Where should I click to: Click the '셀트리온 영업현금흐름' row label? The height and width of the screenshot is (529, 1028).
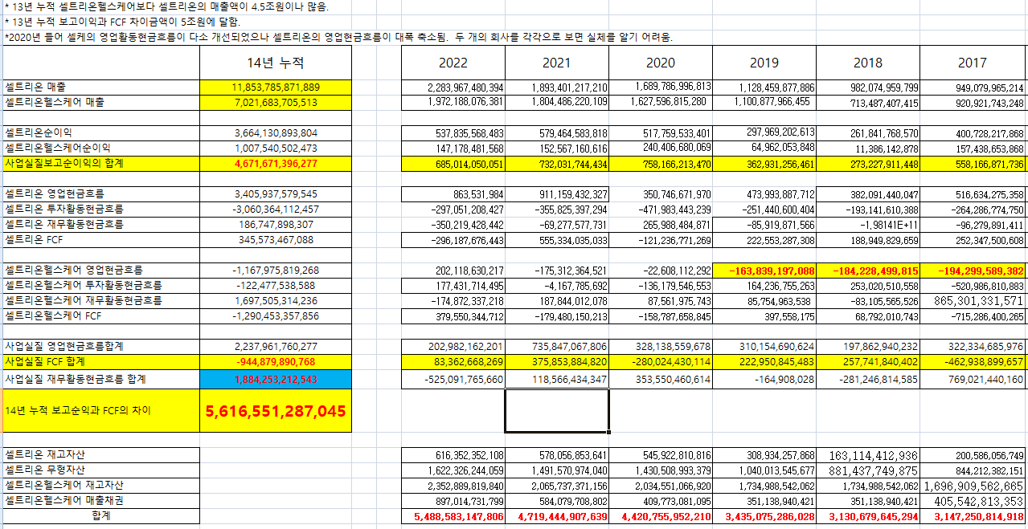point(101,193)
